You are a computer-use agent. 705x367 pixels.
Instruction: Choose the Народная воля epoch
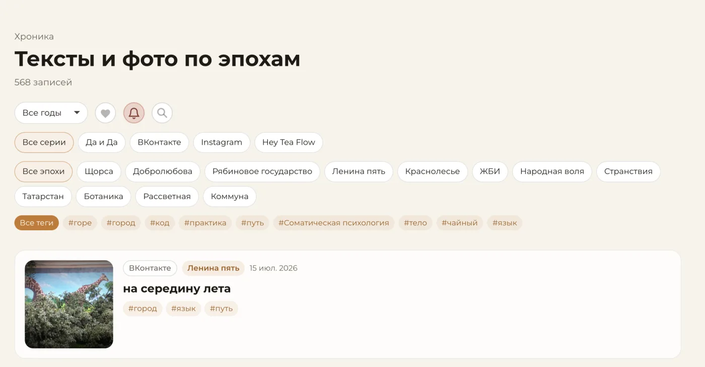pos(552,171)
